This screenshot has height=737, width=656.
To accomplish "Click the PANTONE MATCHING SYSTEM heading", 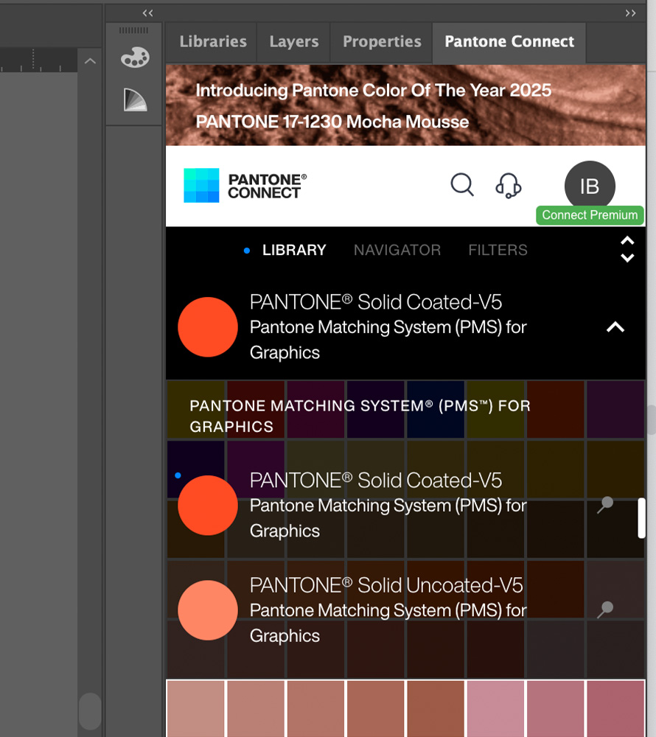I will 360,416.
